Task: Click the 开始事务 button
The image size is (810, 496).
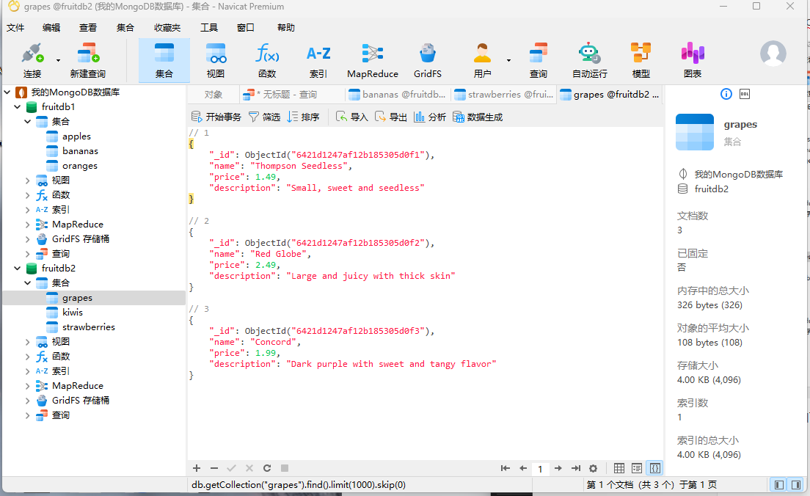Action: [216, 117]
